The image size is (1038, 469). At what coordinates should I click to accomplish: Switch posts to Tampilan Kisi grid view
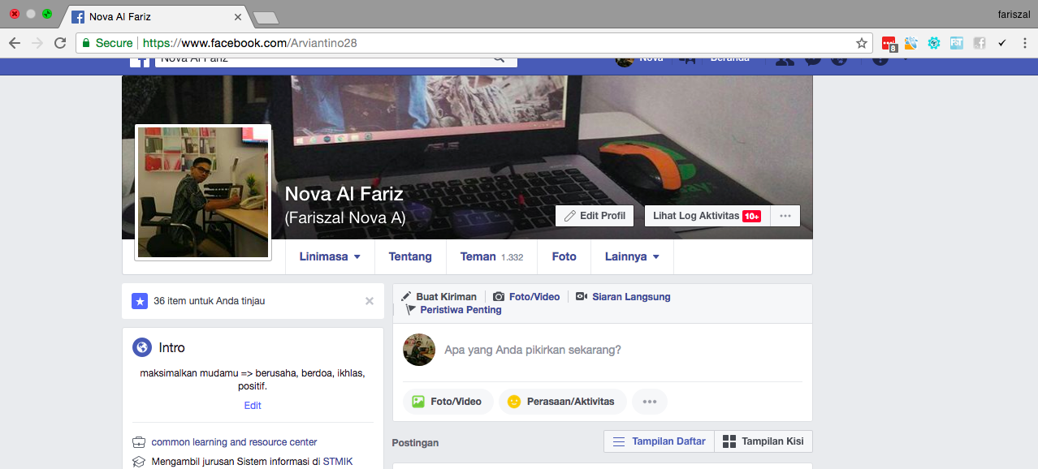762,441
